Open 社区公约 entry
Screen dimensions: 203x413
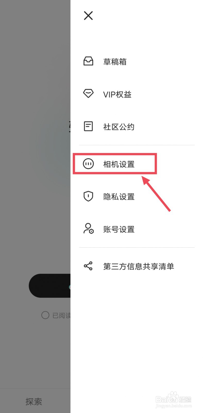tap(119, 127)
